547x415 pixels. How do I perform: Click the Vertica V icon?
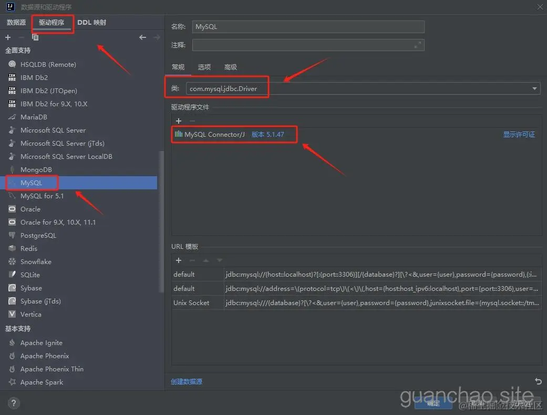tap(12, 314)
